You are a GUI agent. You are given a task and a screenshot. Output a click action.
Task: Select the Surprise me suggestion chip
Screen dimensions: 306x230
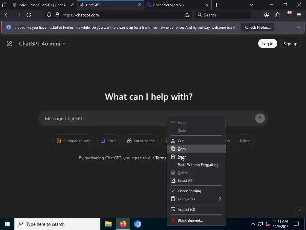pos(141,141)
